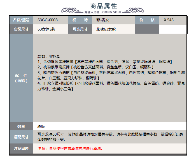Select the 可选尺寸 label cell
Image resolution: width=196 pixels, height=160 pixels.
point(80,29)
